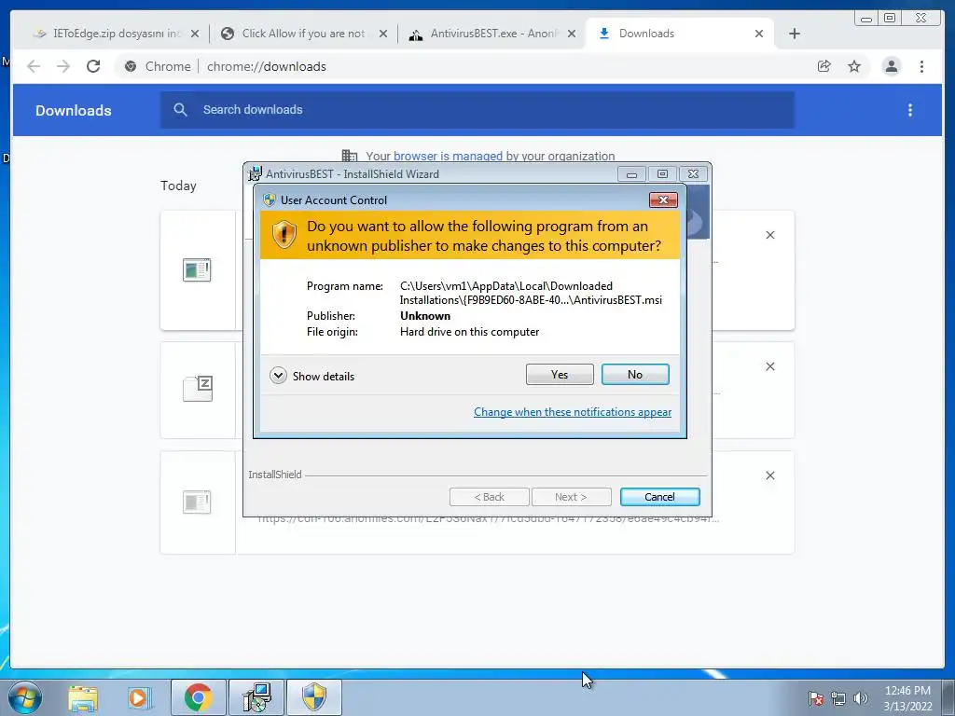Click the zip archive file icon
Viewport: 955px width, 716px height.
[198, 389]
